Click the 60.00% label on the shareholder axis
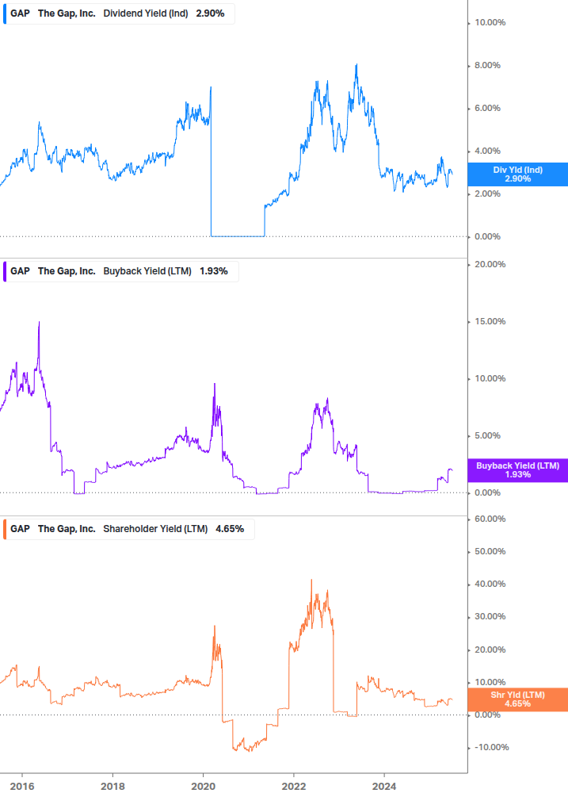 click(x=490, y=519)
